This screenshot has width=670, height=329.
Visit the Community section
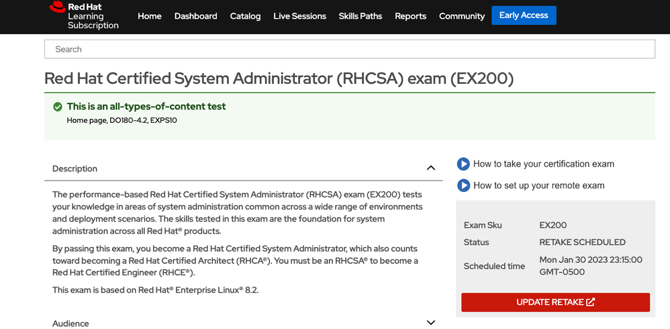tap(461, 16)
